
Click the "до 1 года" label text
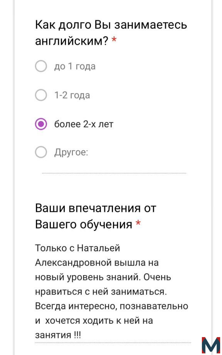pos(75,66)
